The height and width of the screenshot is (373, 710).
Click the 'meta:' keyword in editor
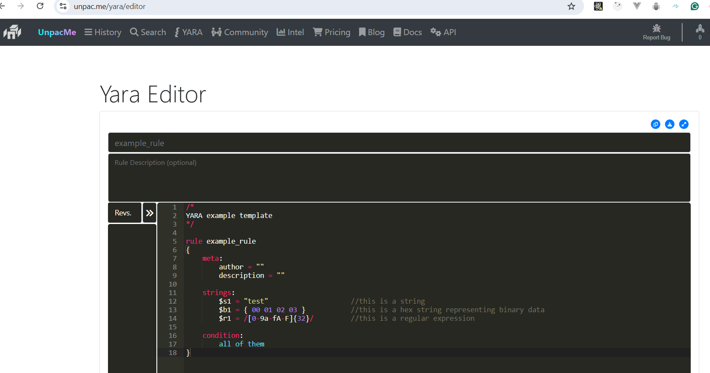(x=212, y=258)
